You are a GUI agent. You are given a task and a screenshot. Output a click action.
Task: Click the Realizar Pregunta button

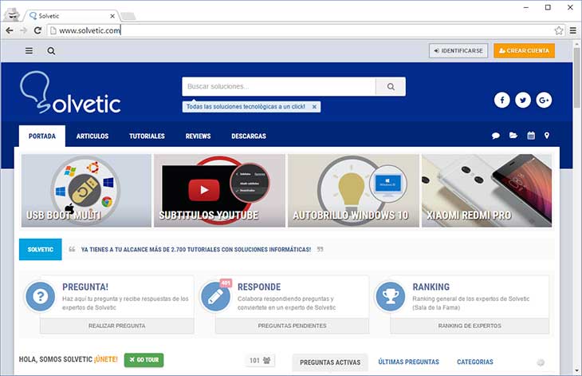117,326
